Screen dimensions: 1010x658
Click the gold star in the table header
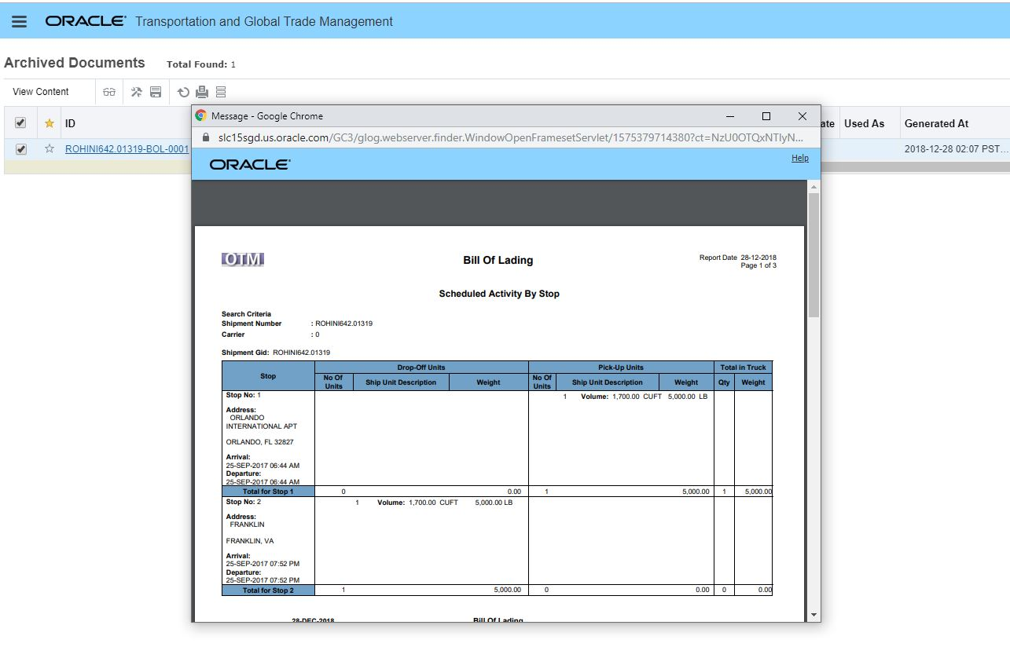(50, 123)
